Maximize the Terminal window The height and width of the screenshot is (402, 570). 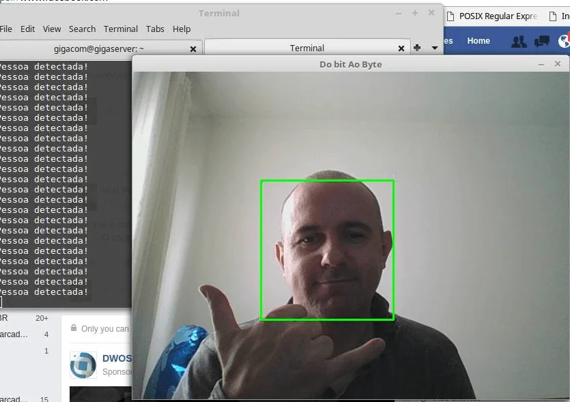click(415, 13)
